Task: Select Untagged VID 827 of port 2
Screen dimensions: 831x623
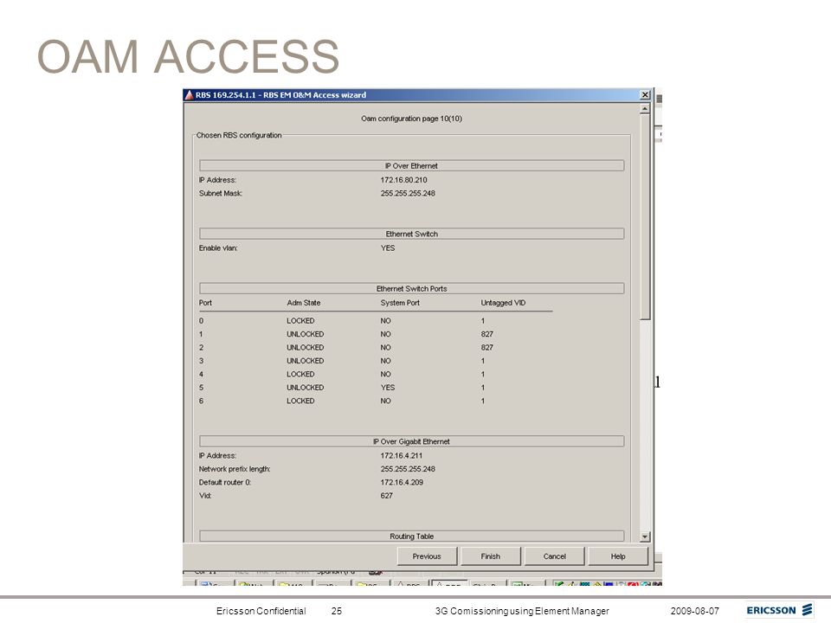Action: pos(487,348)
